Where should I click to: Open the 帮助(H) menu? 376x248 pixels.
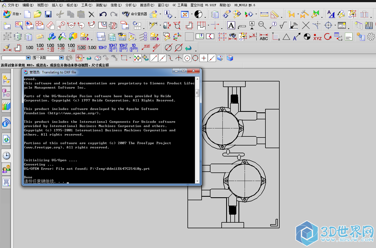[225, 5]
